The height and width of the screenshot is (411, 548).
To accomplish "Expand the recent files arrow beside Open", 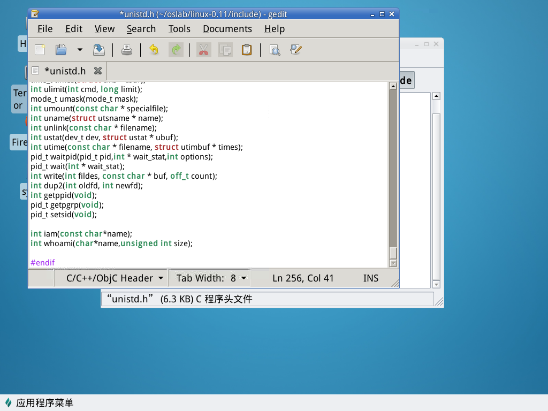I will pyautogui.click(x=80, y=50).
